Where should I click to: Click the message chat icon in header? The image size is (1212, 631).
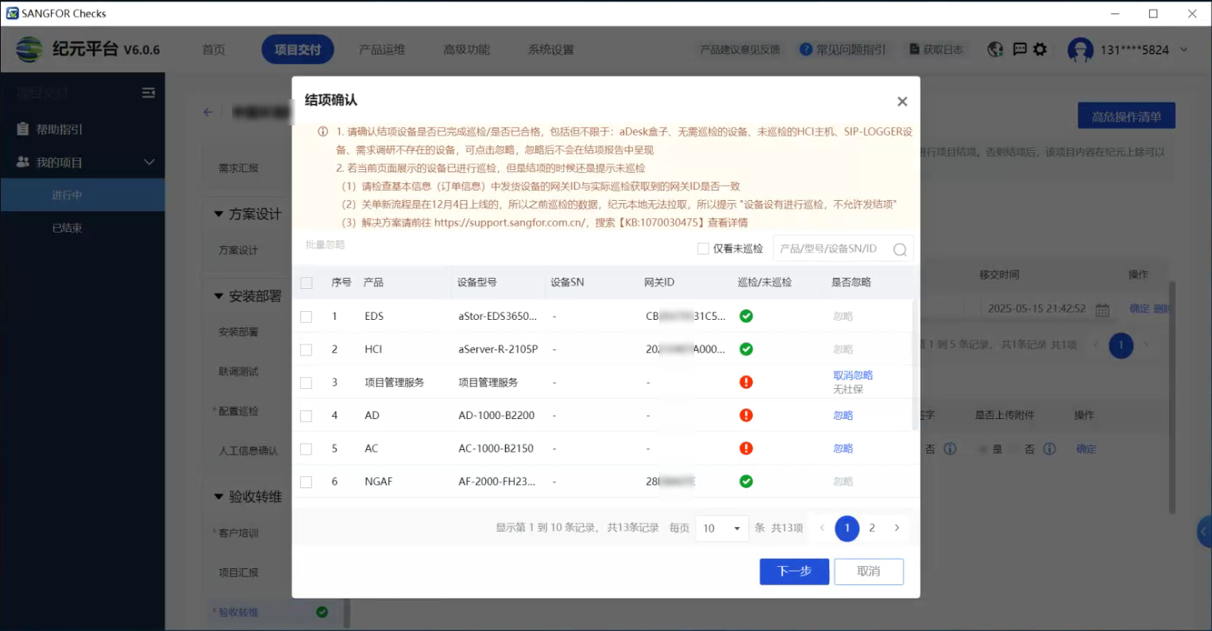click(x=1020, y=49)
